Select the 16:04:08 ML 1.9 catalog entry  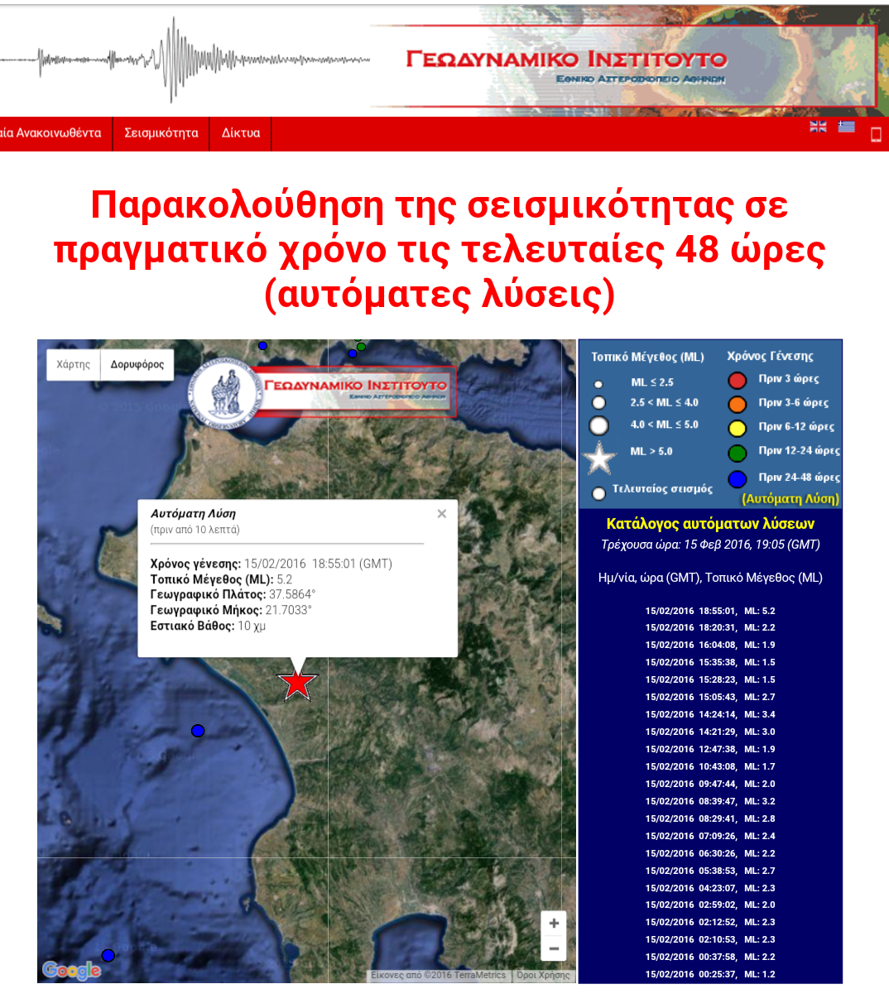pyautogui.click(x=710, y=645)
